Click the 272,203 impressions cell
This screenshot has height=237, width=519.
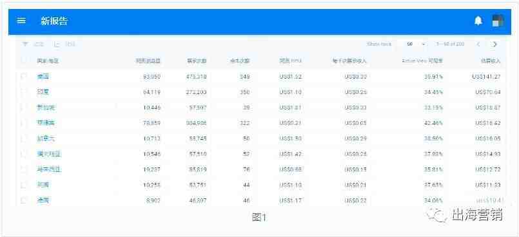tap(196, 92)
